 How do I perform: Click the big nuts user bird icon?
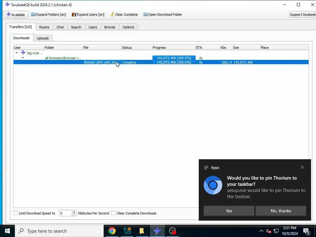click(x=23, y=52)
